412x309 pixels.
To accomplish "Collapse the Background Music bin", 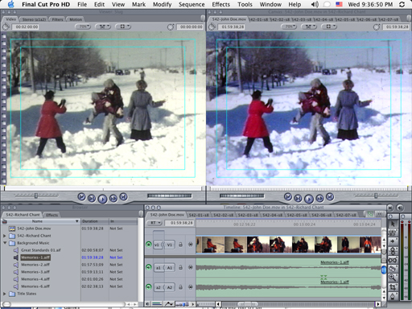I will 5,243.
